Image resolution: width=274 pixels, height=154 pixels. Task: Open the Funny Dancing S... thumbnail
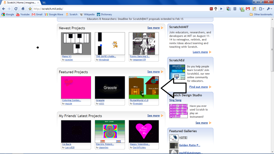coord(144,44)
